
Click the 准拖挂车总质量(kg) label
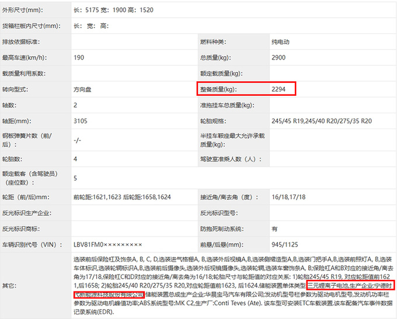[227, 105]
